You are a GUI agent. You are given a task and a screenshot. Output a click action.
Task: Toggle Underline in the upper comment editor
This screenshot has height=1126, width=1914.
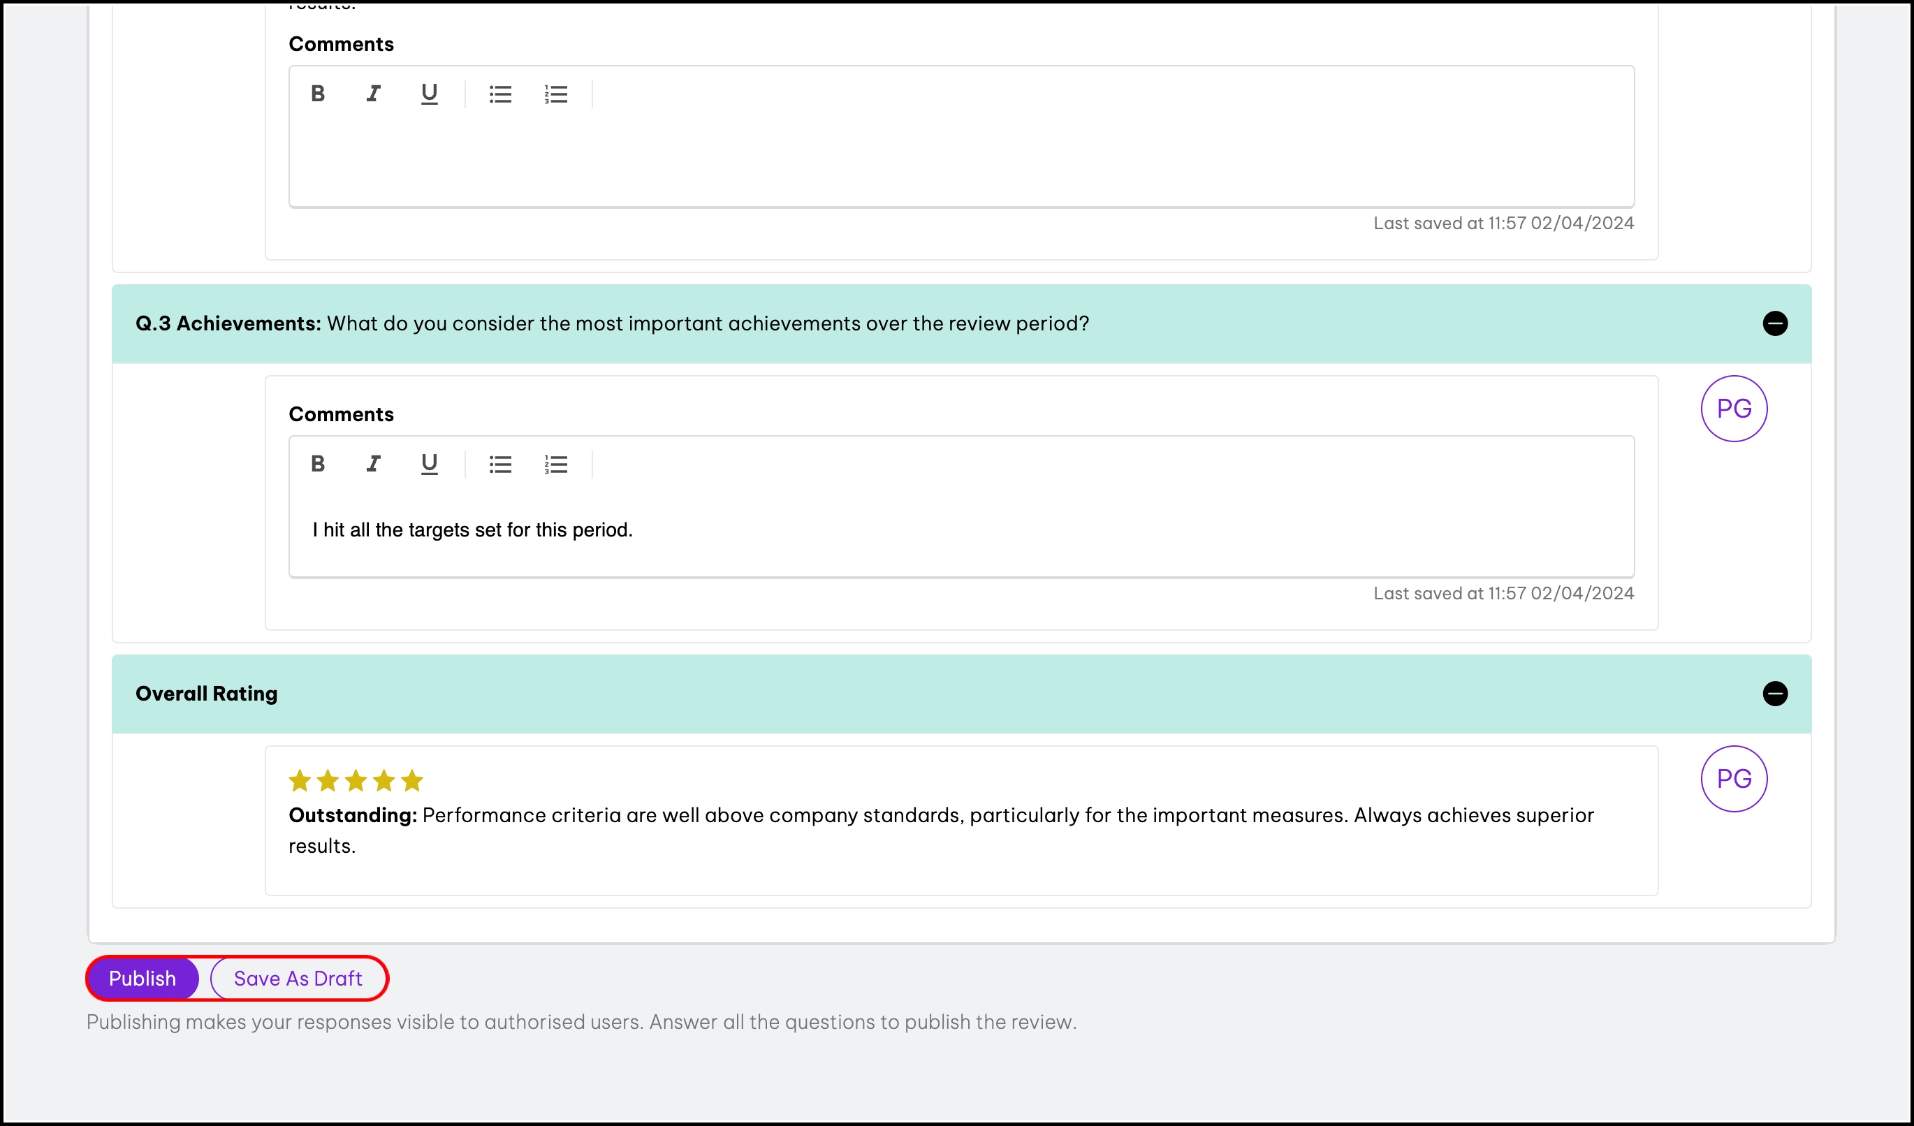(x=429, y=94)
